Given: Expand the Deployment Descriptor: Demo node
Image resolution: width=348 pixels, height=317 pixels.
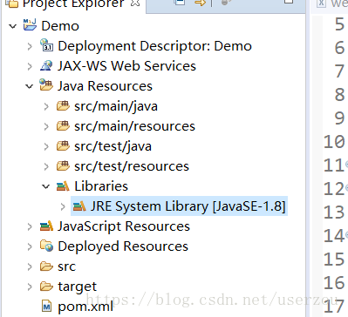Looking at the screenshot, I should pyautogui.click(x=30, y=46).
